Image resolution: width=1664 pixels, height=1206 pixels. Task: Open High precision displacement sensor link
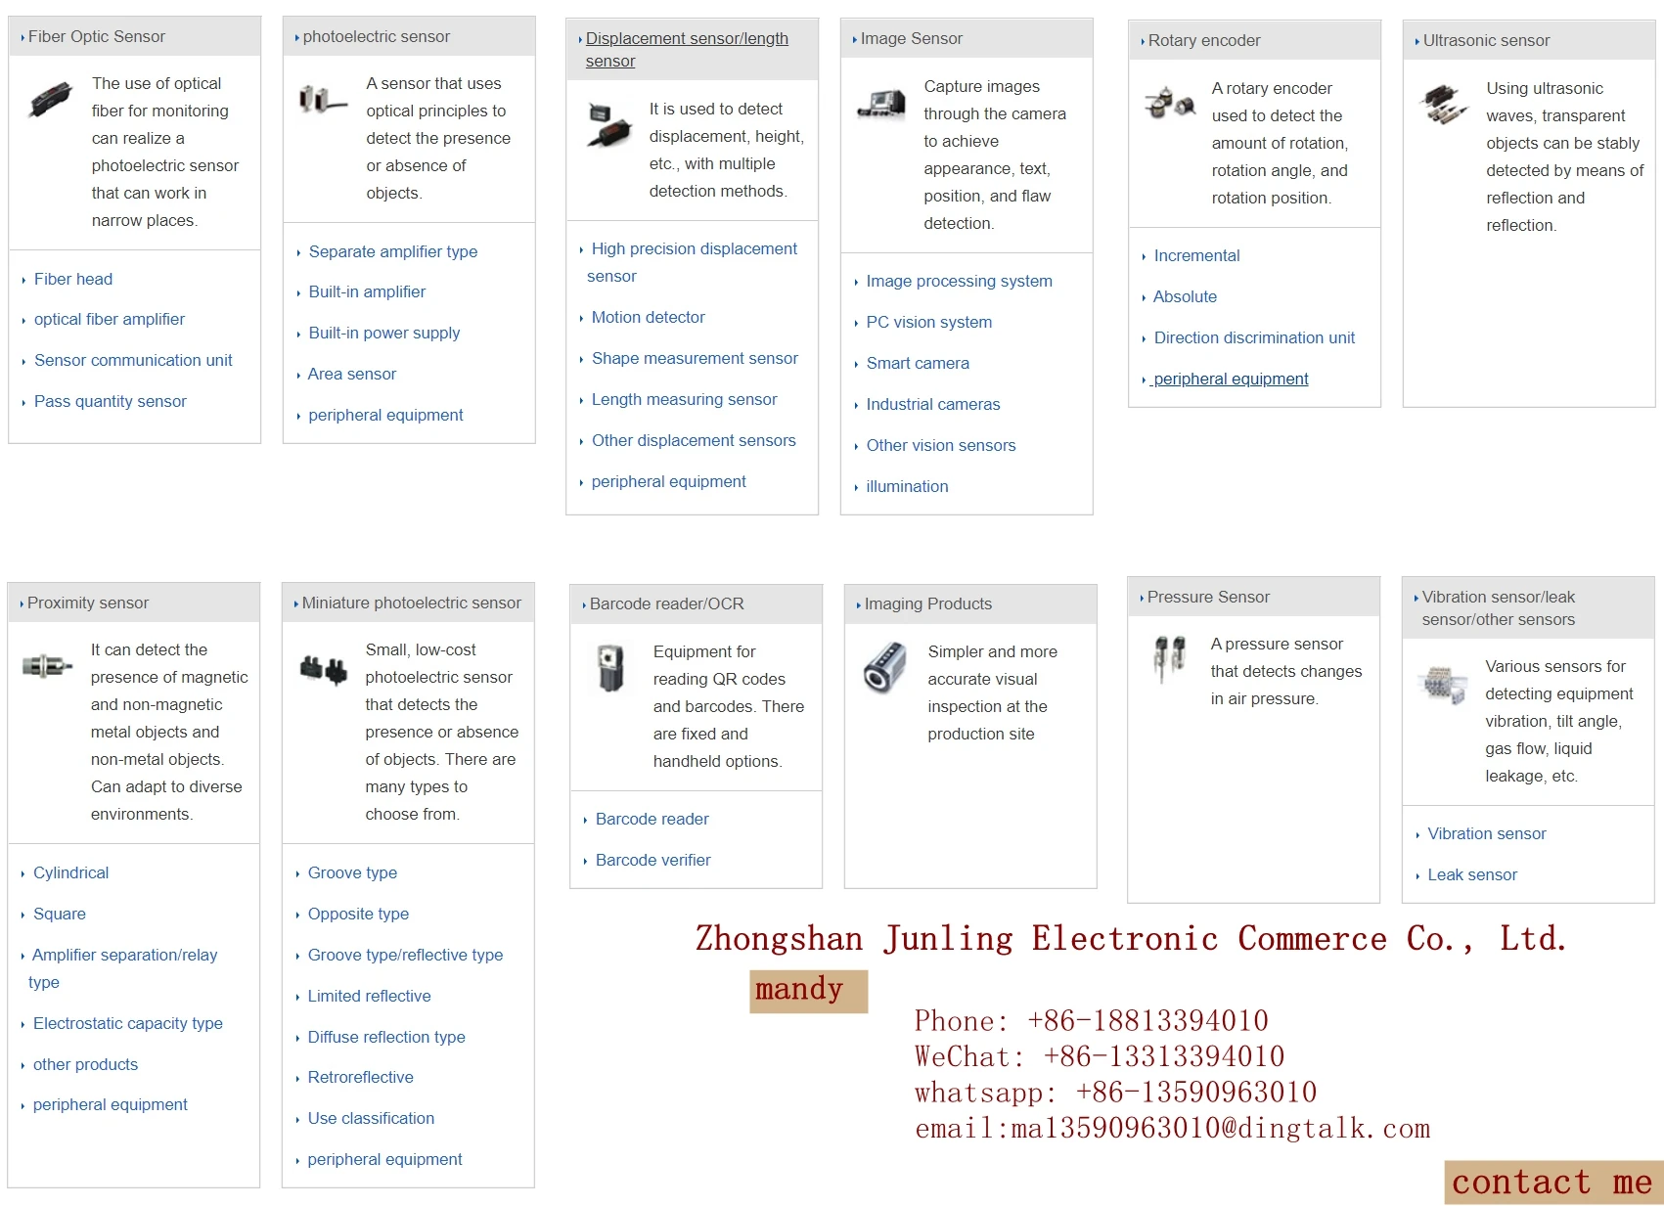(693, 262)
